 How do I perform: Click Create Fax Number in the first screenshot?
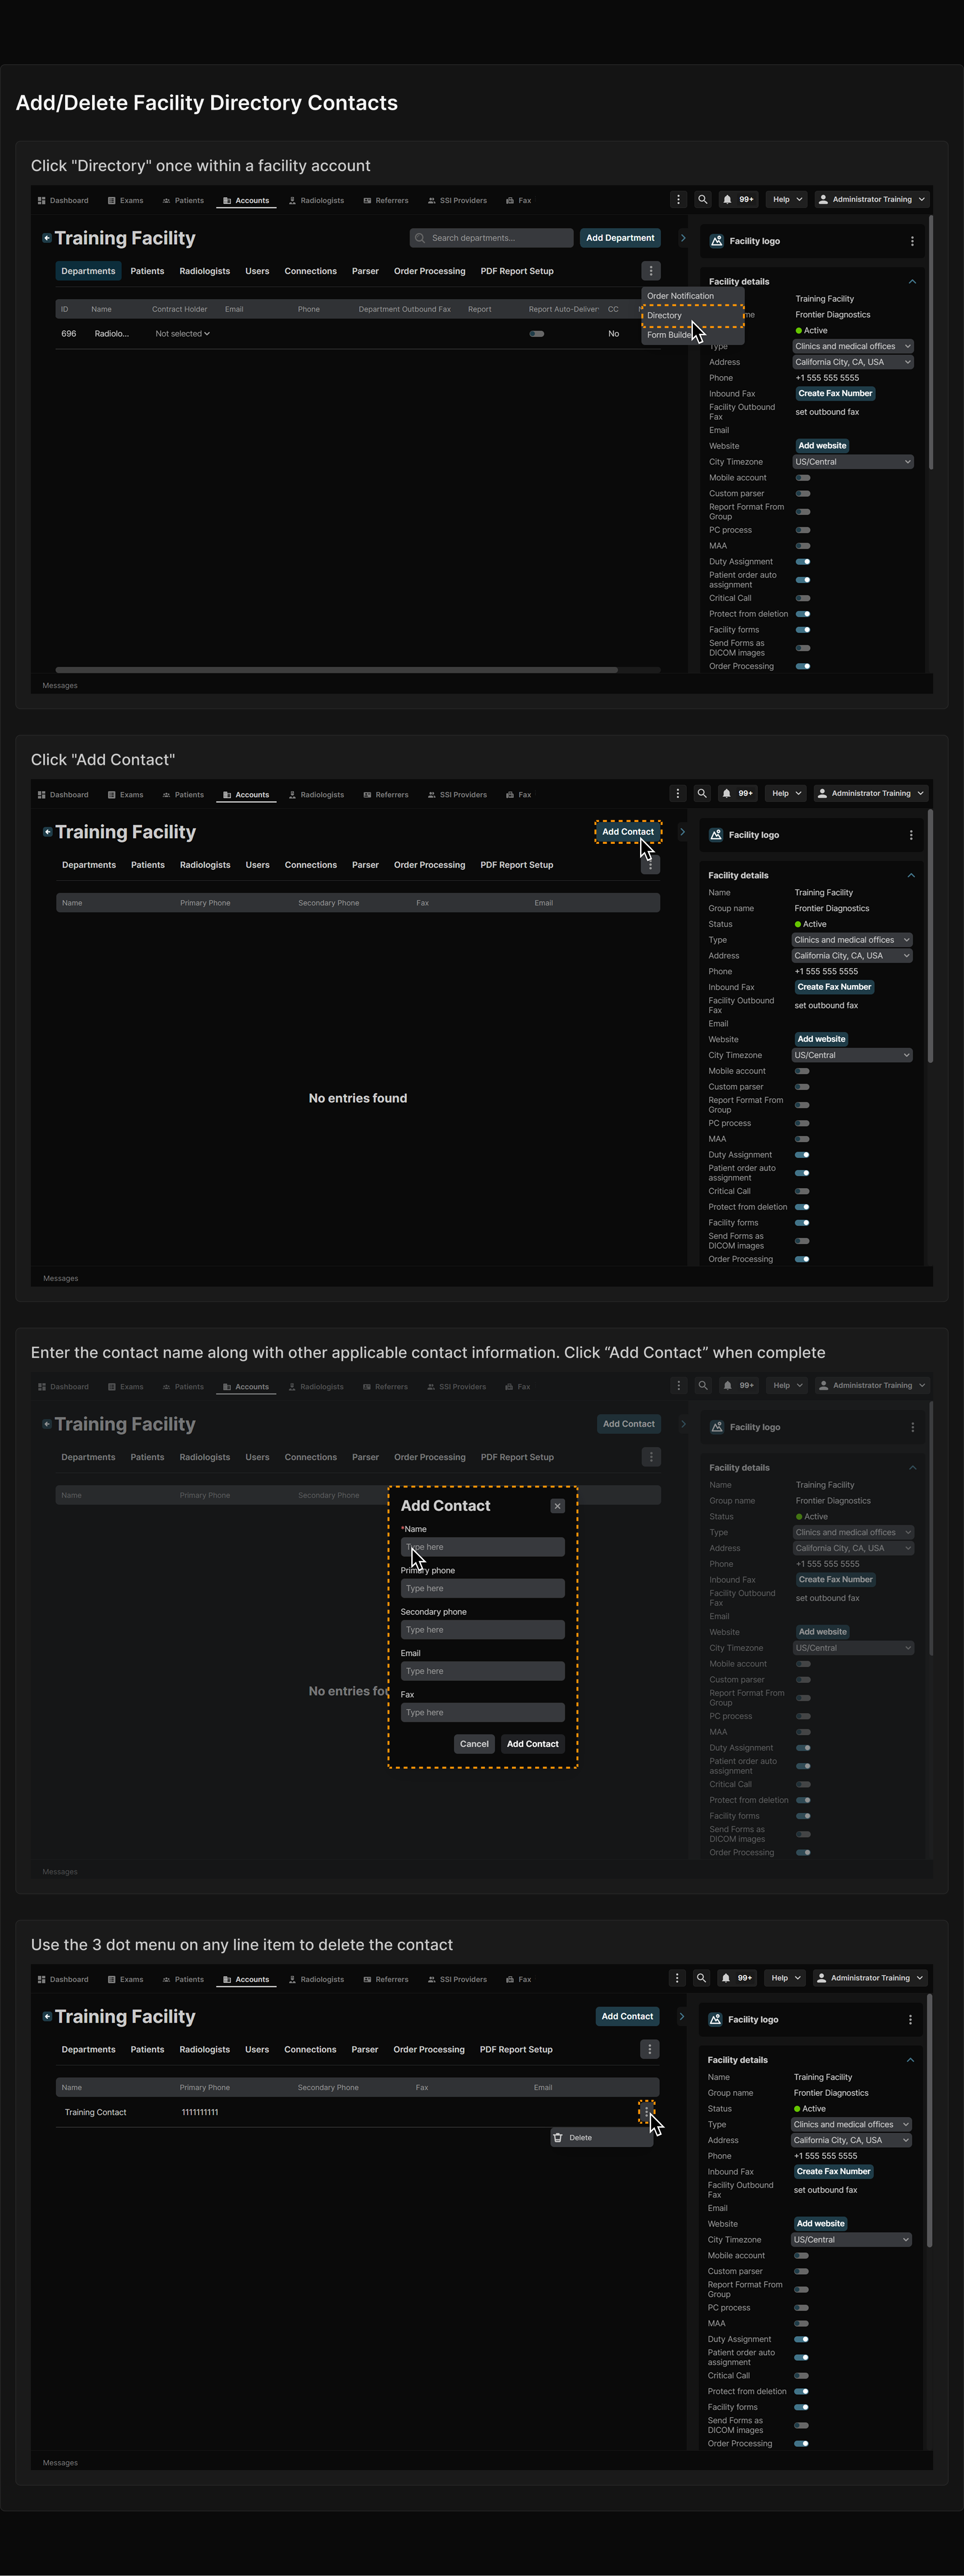(835, 394)
